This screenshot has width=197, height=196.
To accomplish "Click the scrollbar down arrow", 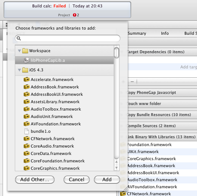I will (x=117, y=168).
